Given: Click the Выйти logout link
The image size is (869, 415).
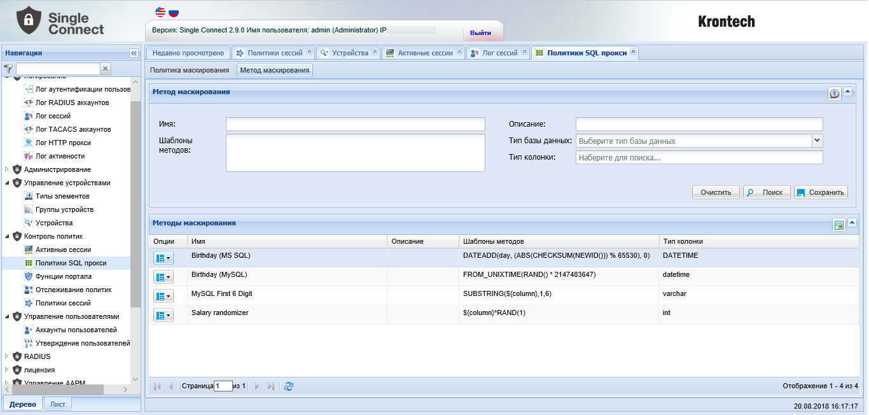Looking at the screenshot, I should pyautogui.click(x=480, y=32).
